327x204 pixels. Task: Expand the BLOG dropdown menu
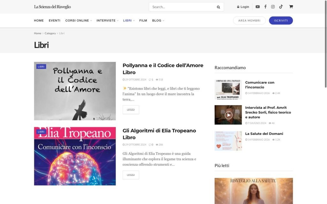(158, 20)
